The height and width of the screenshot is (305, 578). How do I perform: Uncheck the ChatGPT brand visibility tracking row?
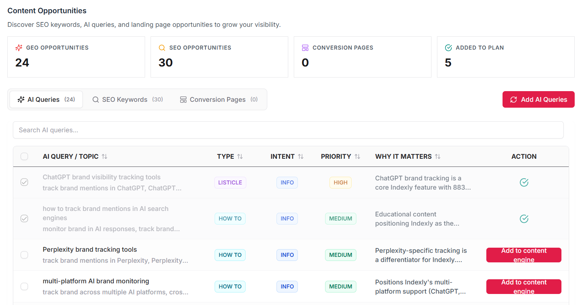tap(24, 182)
